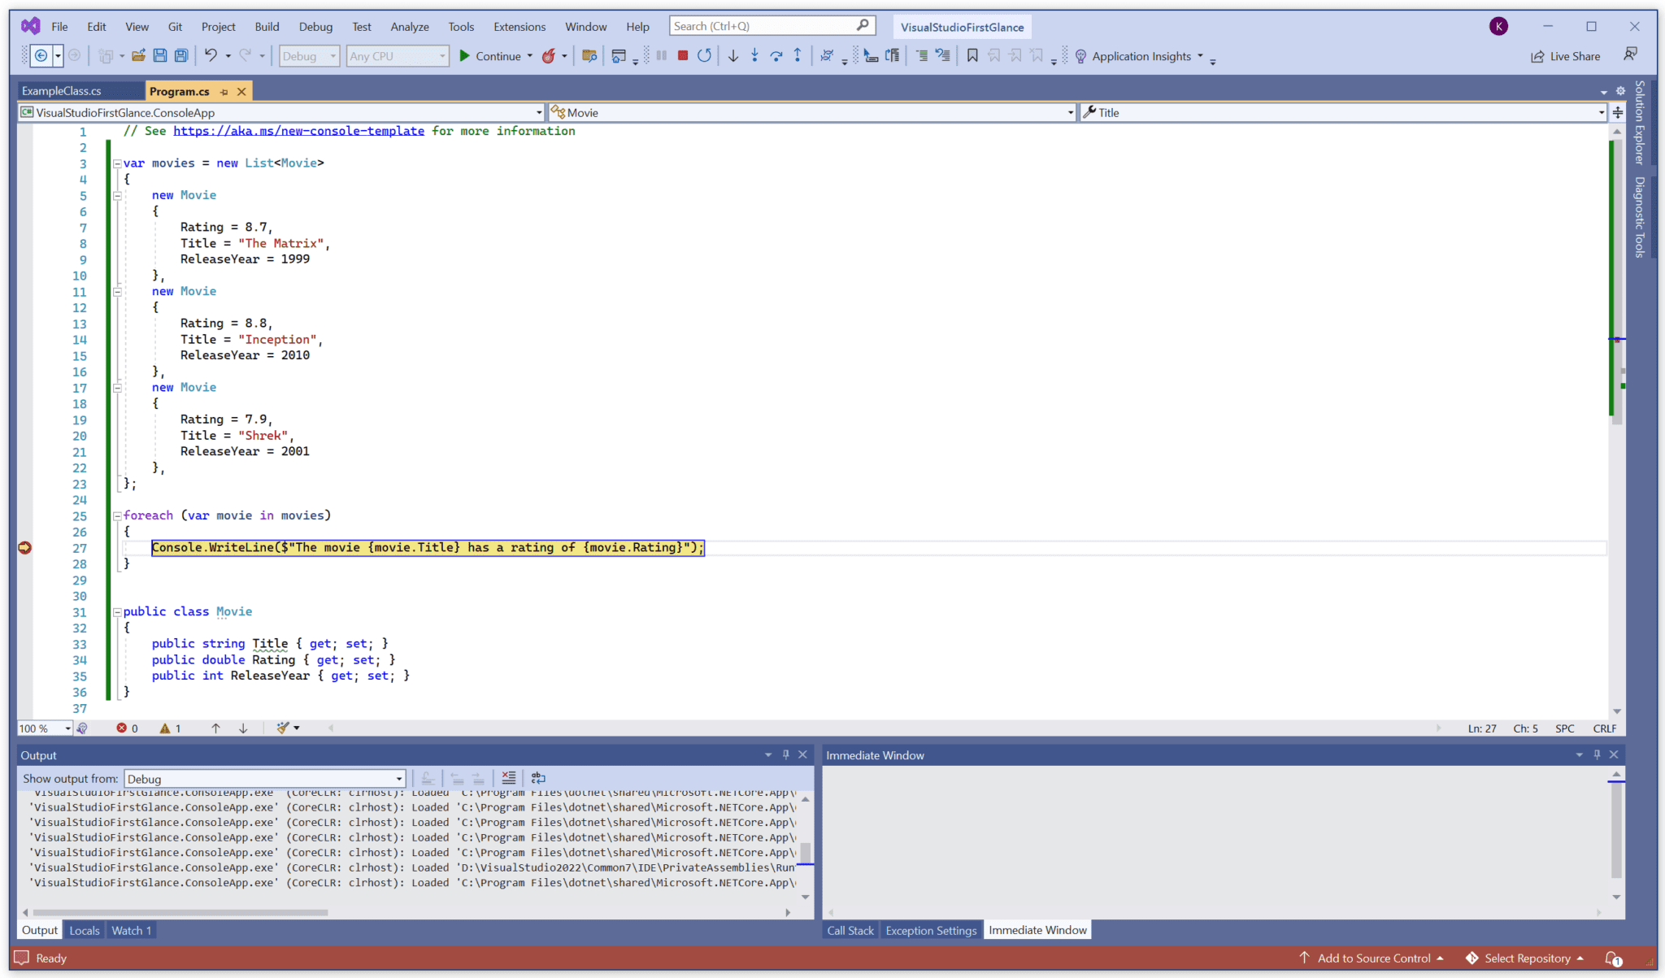Toggle a bookmark on the current line

(x=972, y=55)
